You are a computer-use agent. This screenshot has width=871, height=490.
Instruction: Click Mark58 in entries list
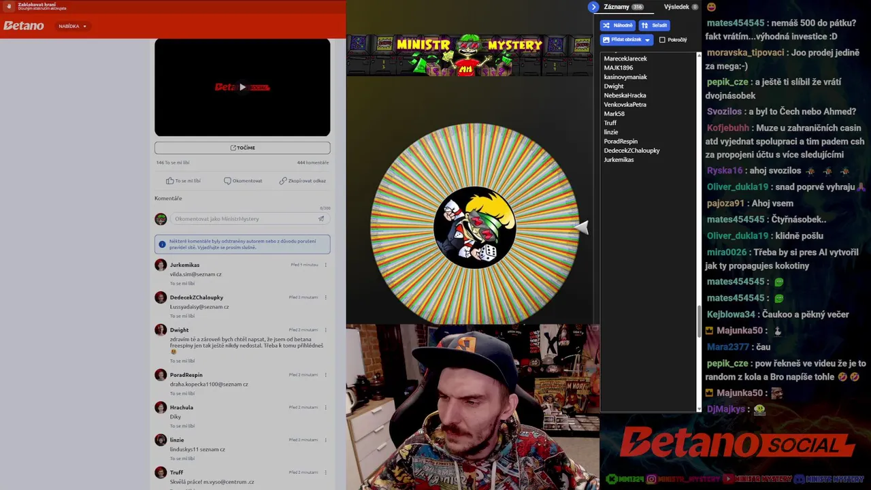(x=614, y=114)
